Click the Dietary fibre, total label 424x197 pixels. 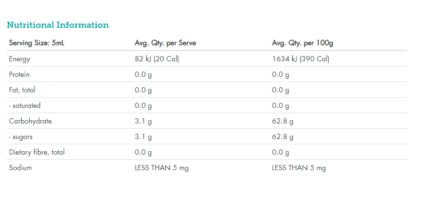(x=37, y=152)
